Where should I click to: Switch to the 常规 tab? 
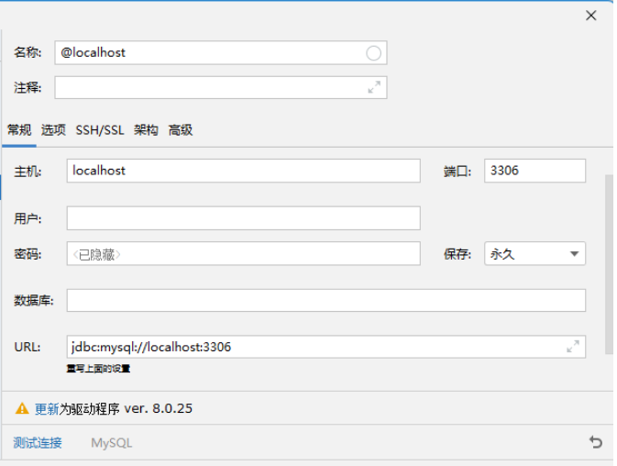(x=19, y=130)
